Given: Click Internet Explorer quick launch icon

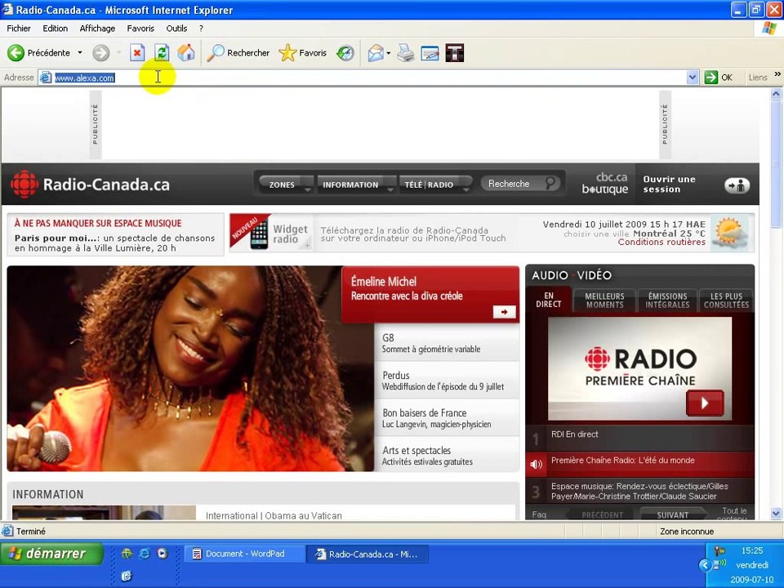Looking at the screenshot, I should (x=145, y=554).
